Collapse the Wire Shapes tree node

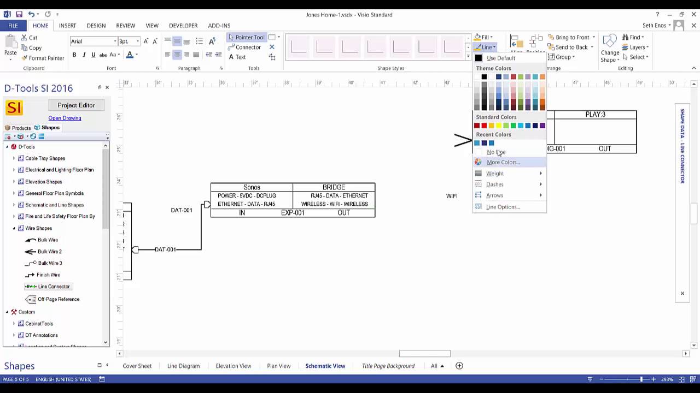[x=14, y=228]
